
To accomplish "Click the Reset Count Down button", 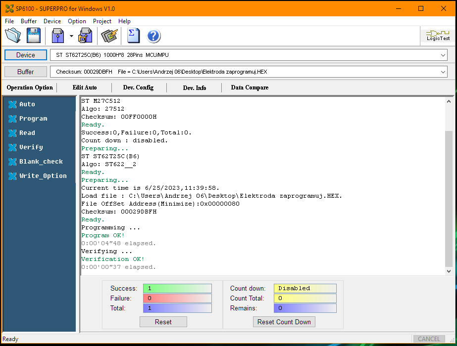I will coord(284,322).
